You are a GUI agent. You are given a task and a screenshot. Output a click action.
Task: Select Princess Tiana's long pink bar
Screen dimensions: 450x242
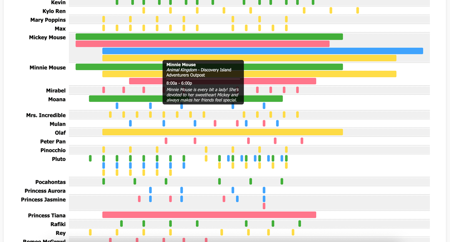pyautogui.click(x=209, y=215)
